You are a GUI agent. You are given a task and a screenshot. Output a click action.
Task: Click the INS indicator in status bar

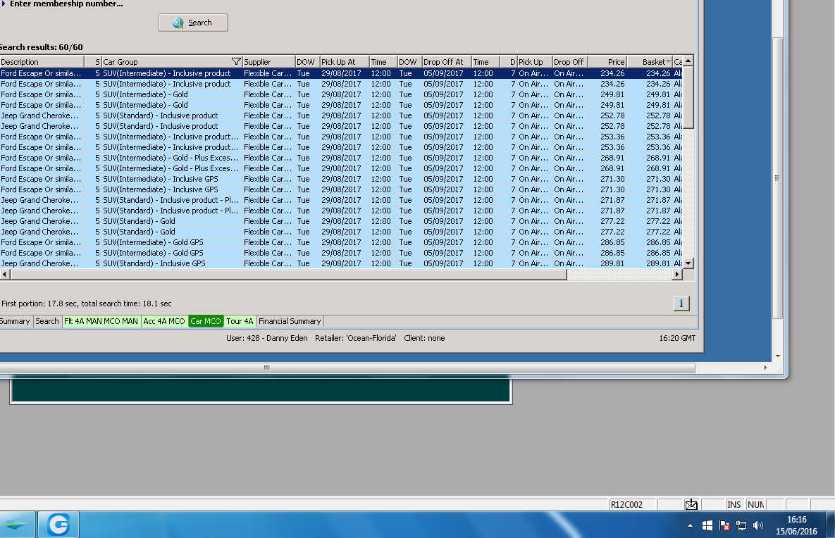(734, 504)
